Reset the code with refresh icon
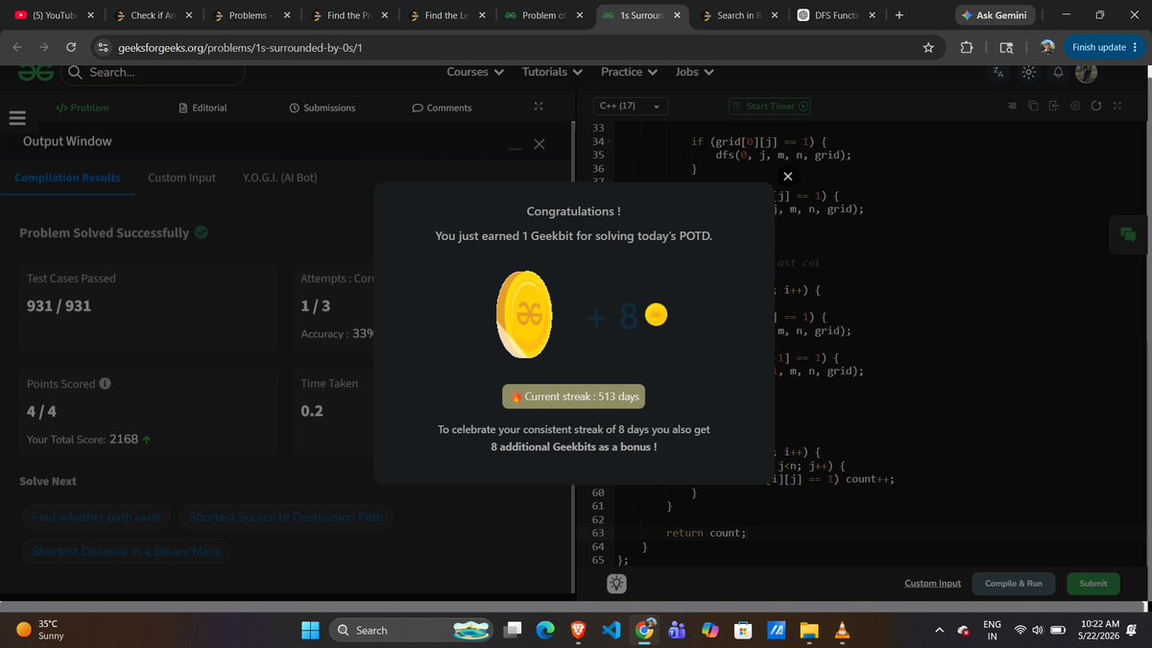 tap(1096, 107)
